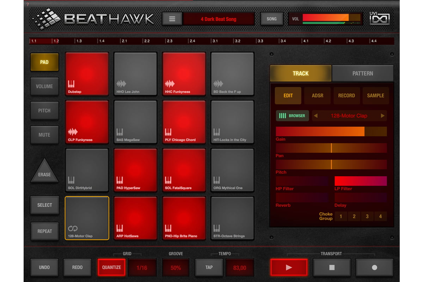This screenshot has height=282, width=423.
Task: Open the 1/16 grid value selector
Action: point(142,268)
